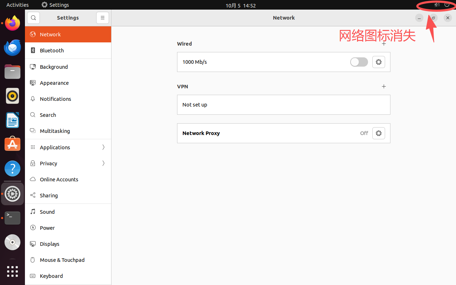The height and width of the screenshot is (285, 456).
Task: Open Help from the dock
Action: (12, 169)
